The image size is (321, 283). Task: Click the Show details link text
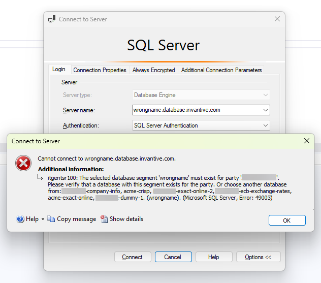click(x=126, y=219)
